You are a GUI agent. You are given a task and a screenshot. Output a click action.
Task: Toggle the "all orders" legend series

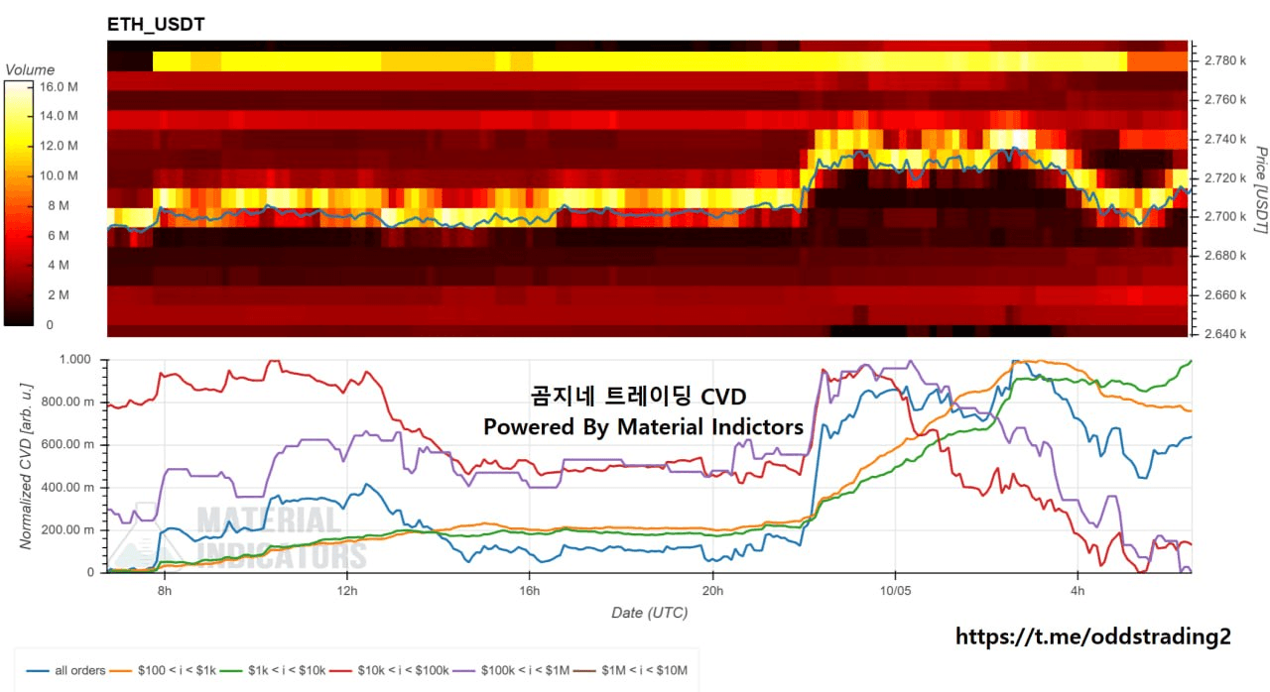pos(66,671)
